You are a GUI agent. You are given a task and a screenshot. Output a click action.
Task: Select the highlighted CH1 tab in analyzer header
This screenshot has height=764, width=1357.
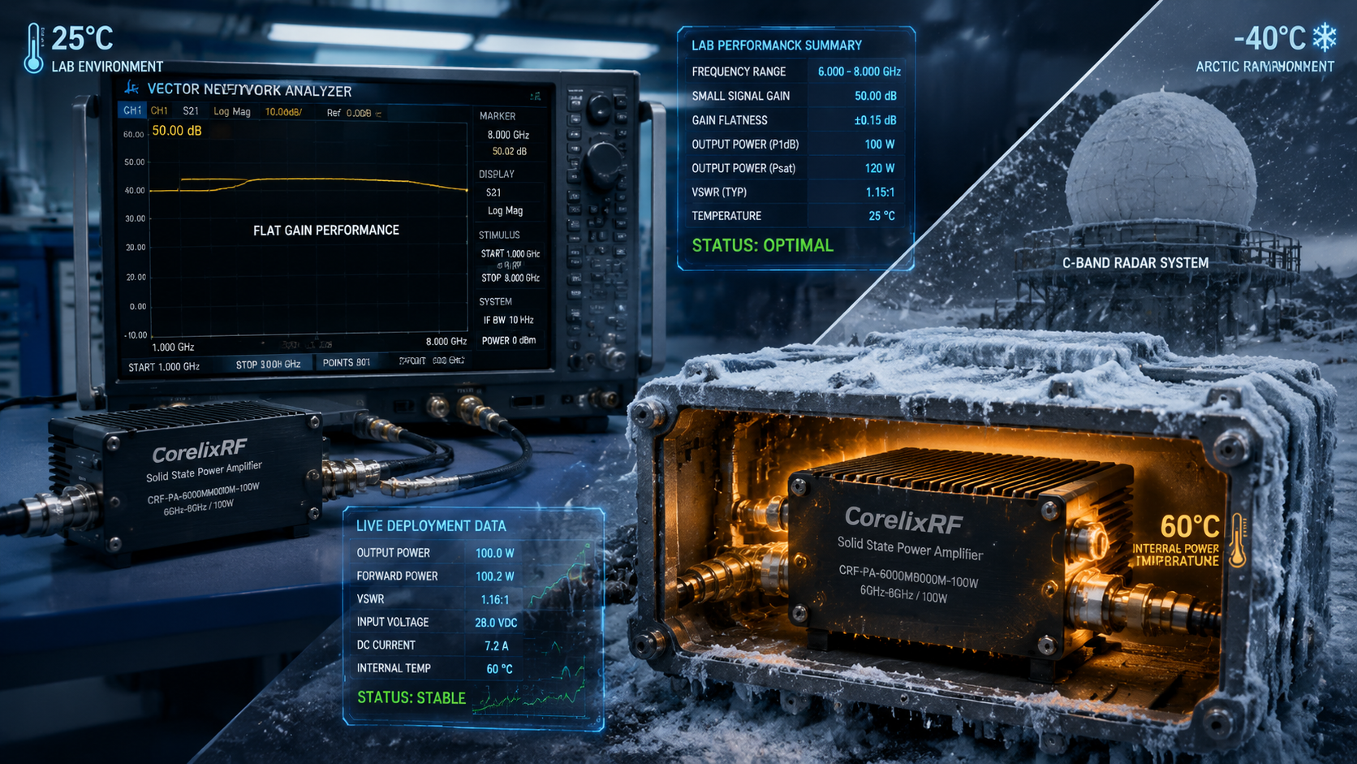point(132,110)
